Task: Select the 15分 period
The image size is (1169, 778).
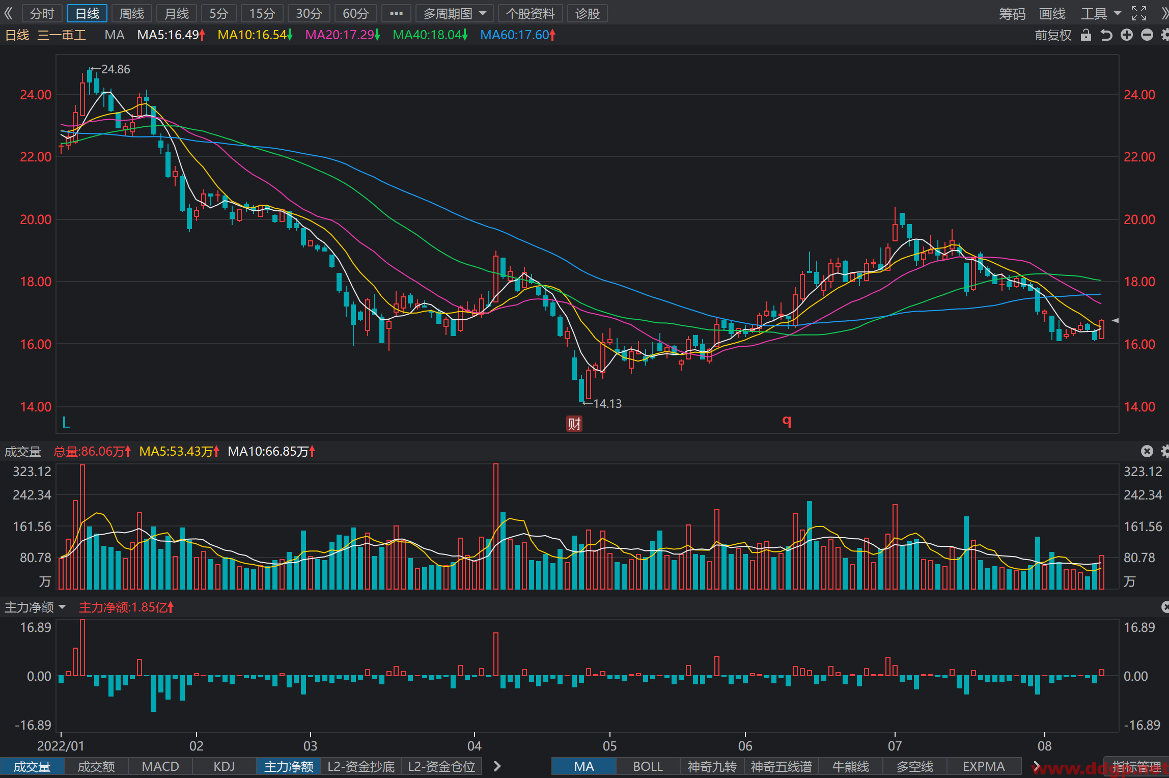Action: 262,13
